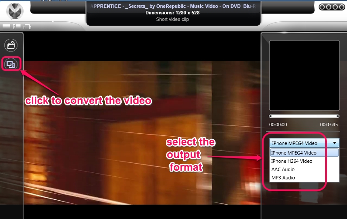Choose highlighted IPhone MPEG4 Video list option
Image resolution: width=347 pixels, height=219 pixels.
pyautogui.click(x=304, y=153)
